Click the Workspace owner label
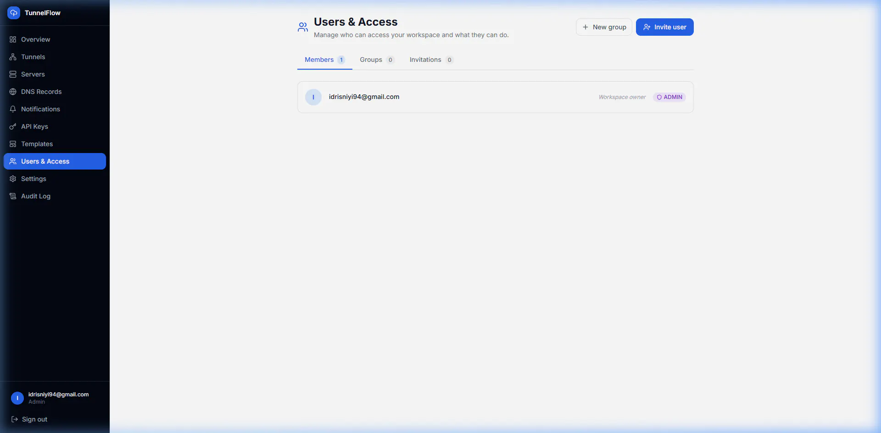Viewport: 881px width, 433px height. (622, 97)
